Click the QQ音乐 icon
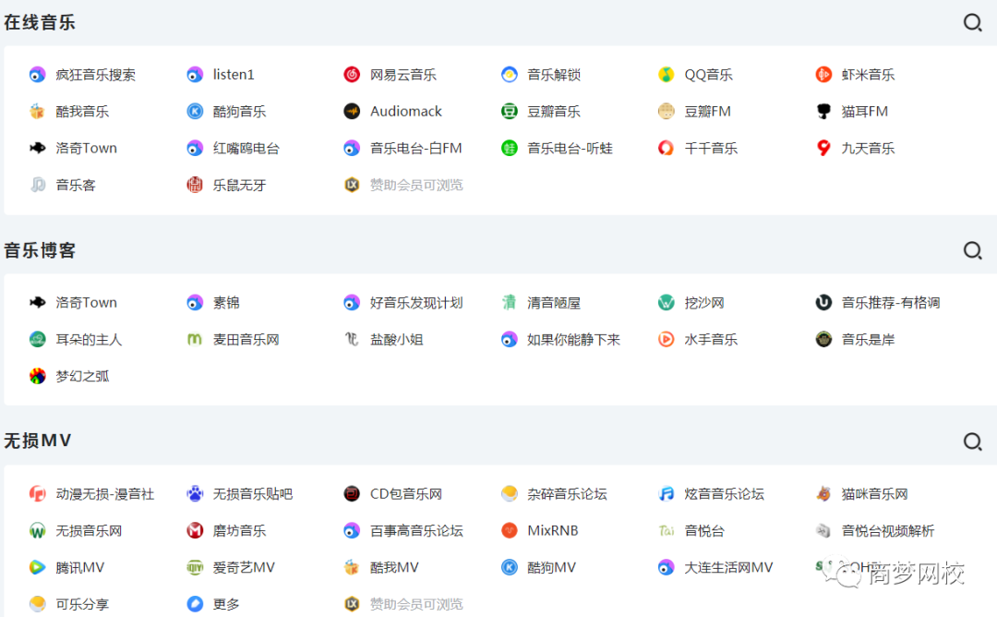 [x=666, y=75]
